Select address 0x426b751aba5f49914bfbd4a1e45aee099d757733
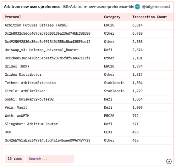This screenshot has width=176, height=168. 47,140
